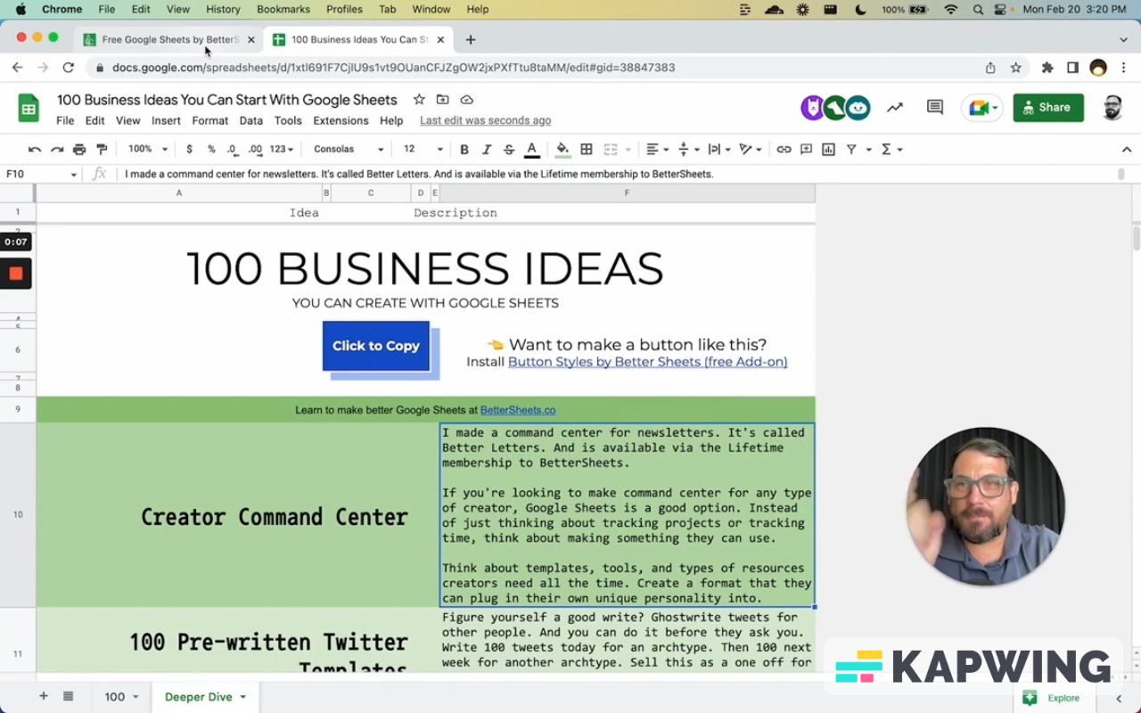
Task: Stop recording with the red square button
Action: tap(16, 274)
